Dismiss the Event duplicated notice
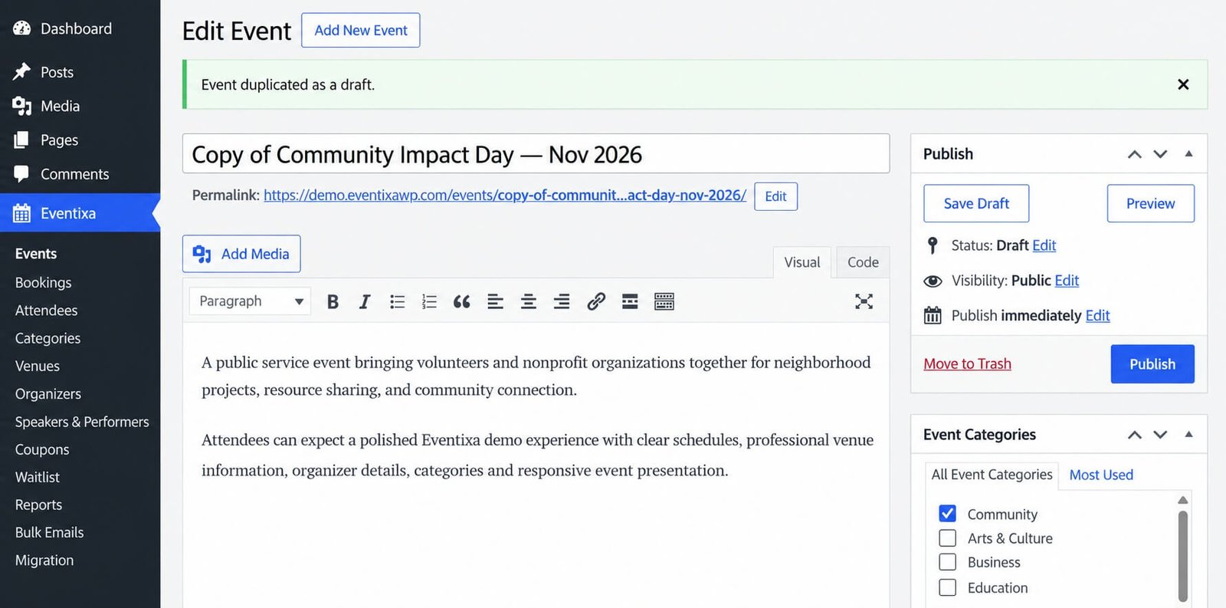 (x=1183, y=84)
